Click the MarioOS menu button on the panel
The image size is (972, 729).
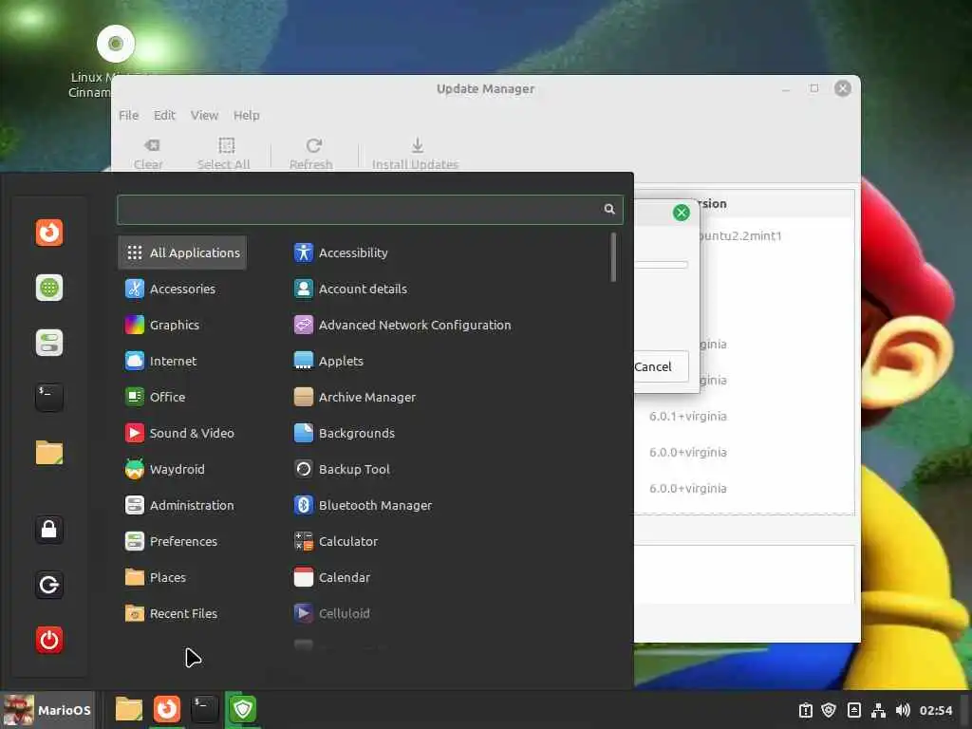tap(47, 710)
